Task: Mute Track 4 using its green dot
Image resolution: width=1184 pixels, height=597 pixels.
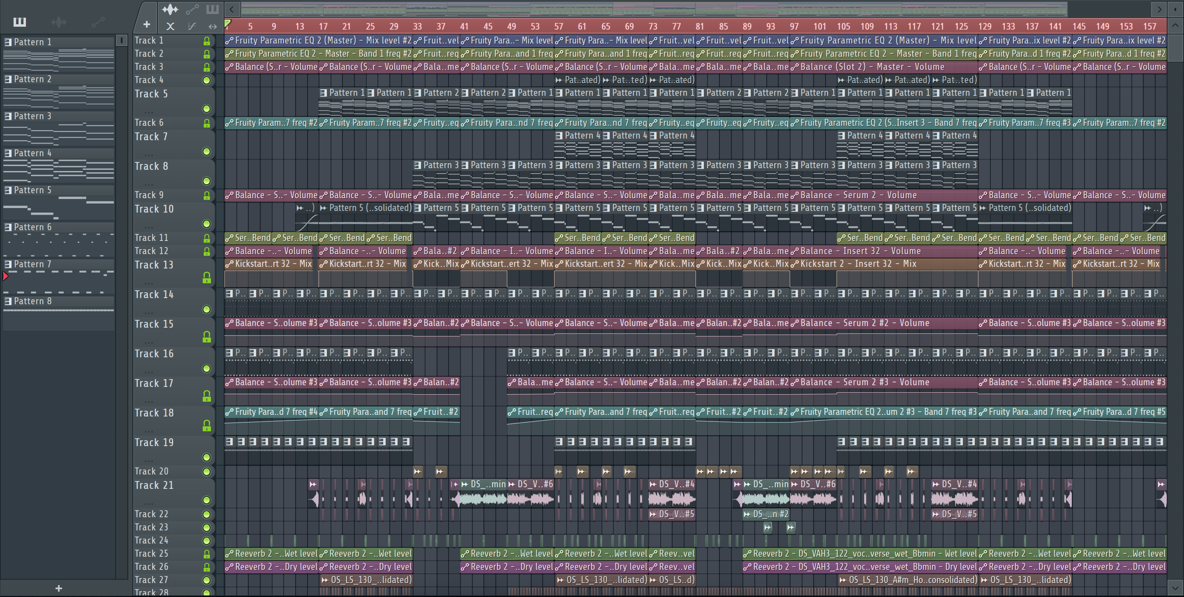Action: coord(207,81)
